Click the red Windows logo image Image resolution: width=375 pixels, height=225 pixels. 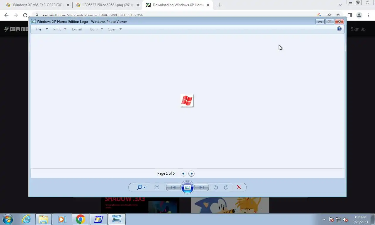(187, 100)
